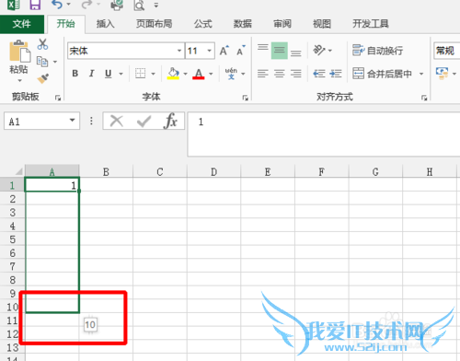Screen dimensions: 460x361
Task: Switch to the 插入 tab
Action: [106, 24]
